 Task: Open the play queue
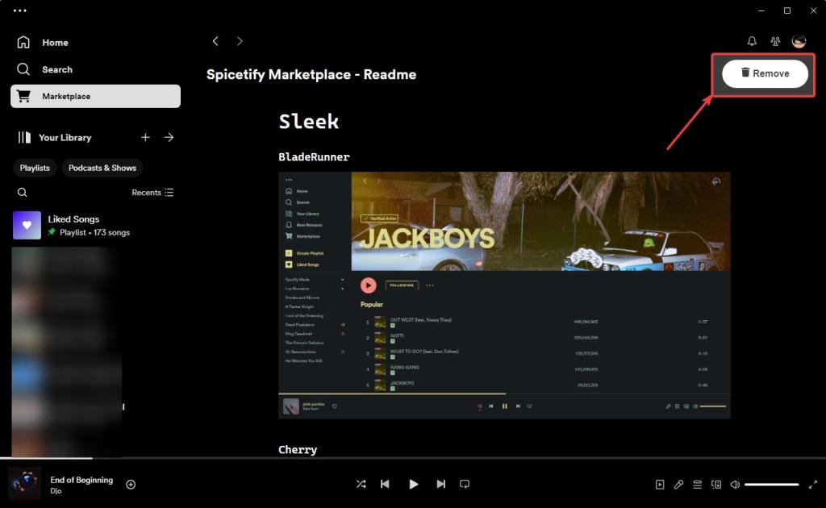pos(698,485)
